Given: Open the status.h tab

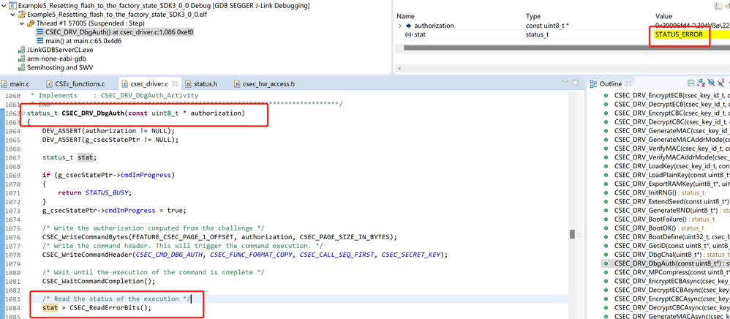Looking at the screenshot, I should coord(202,84).
